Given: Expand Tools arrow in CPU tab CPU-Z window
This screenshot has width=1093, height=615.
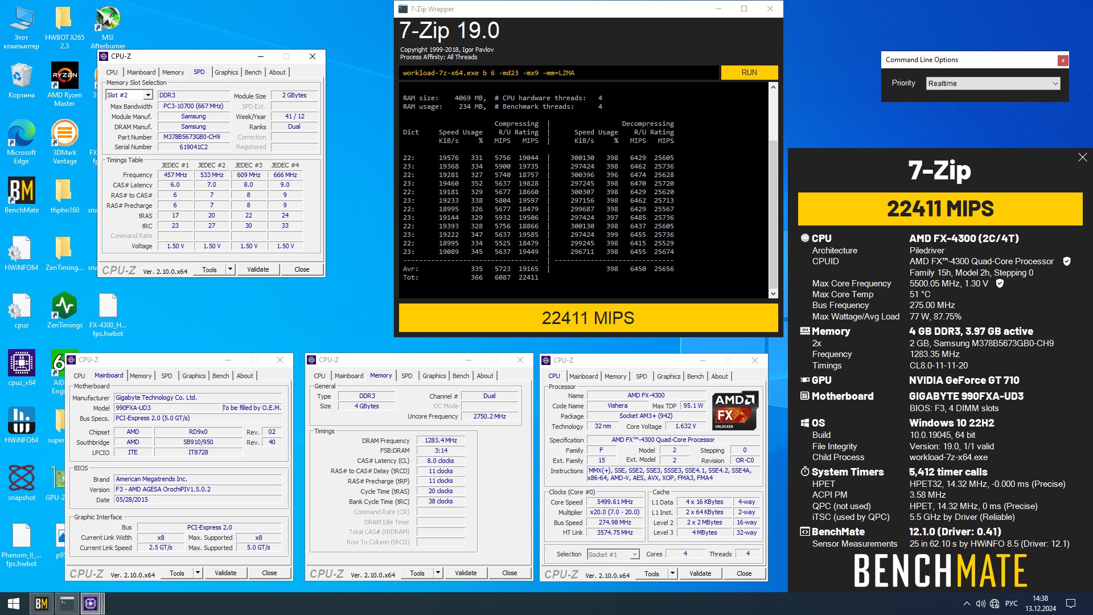Looking at the screenshot, I should click(x=672, y=573).
